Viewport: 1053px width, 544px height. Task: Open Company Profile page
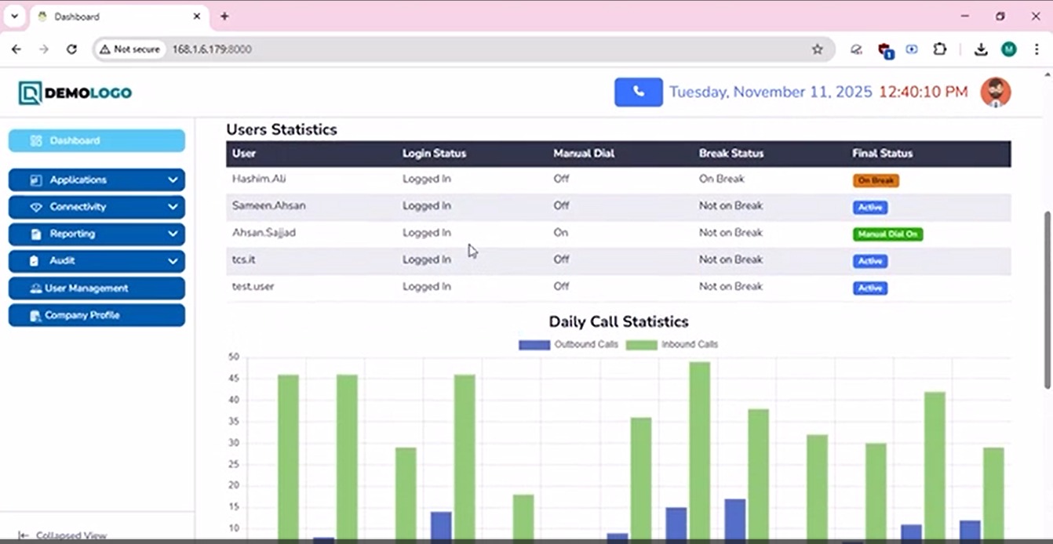pyautogui.click(x=97, y=315)
